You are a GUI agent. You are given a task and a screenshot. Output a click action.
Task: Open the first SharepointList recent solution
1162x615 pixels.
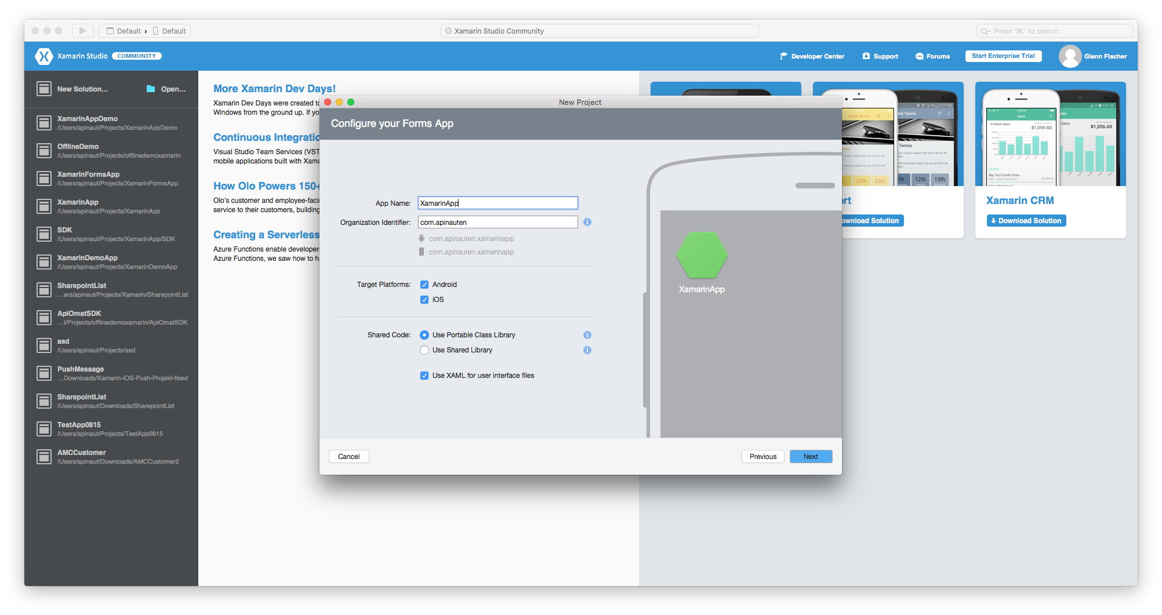113,290
